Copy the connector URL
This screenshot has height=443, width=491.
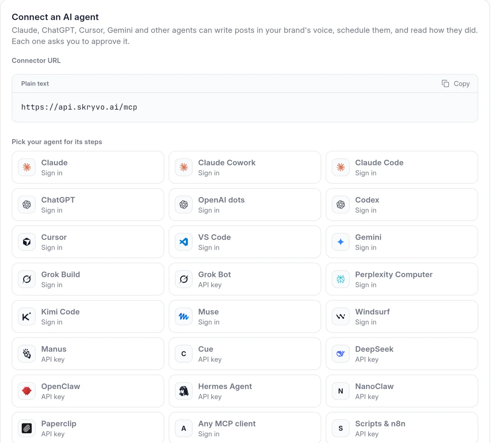(x=456, y=84)
